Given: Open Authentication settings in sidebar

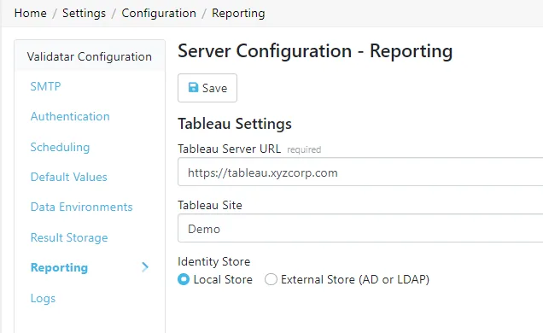Looking at the screenshot, I should pyautogui.click(x=70, y=116).
